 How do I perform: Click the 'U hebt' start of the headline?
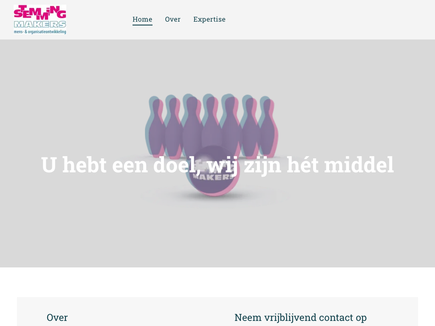coord(74,165)
